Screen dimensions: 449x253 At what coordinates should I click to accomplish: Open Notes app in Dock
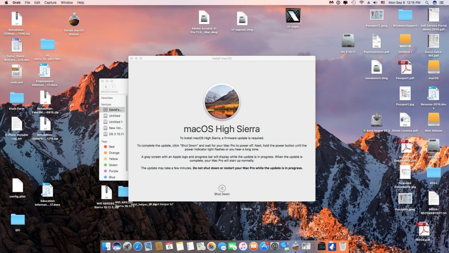point(180,246)
